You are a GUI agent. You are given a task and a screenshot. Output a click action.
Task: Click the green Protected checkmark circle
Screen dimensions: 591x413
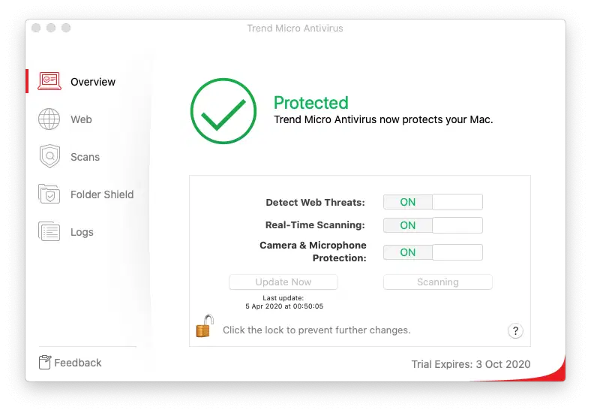pos(223,111)
